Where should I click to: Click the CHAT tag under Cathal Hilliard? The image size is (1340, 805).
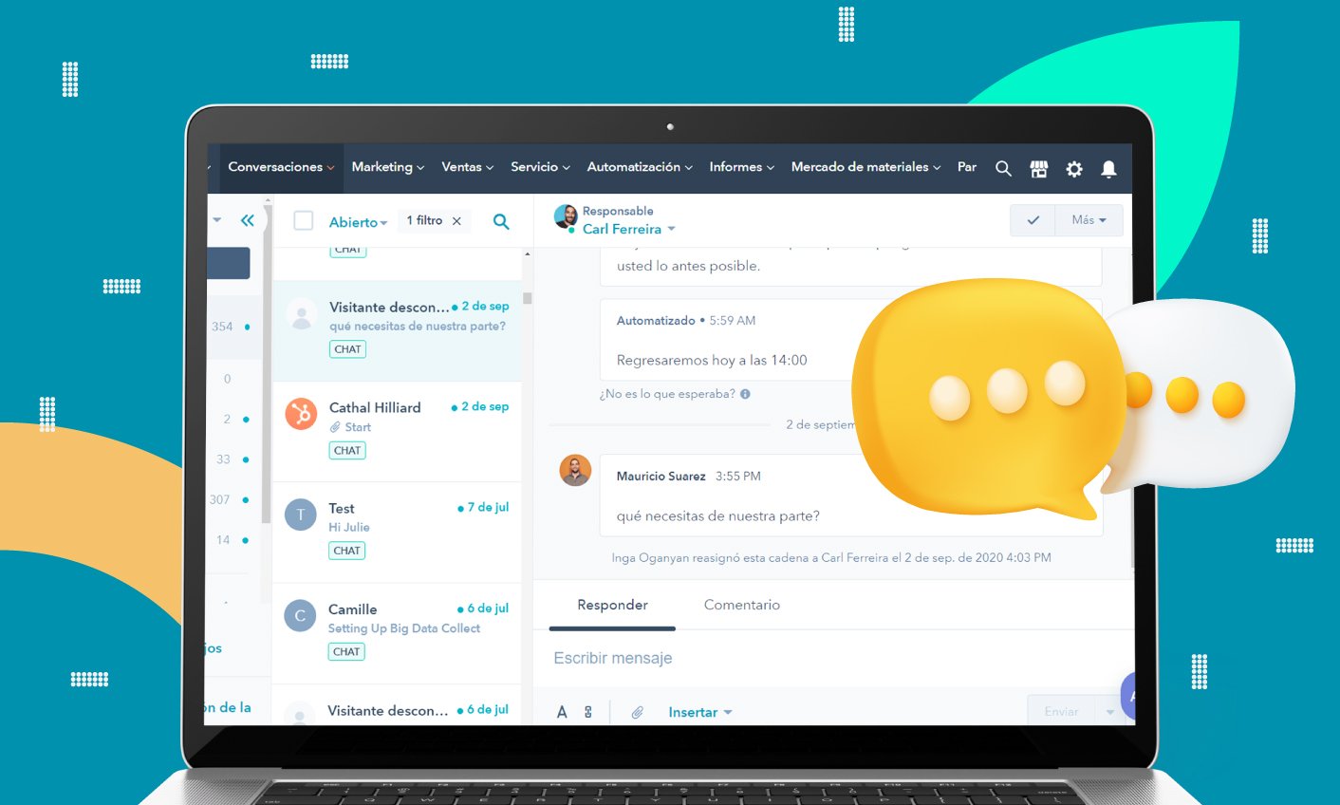coord(347,451)
